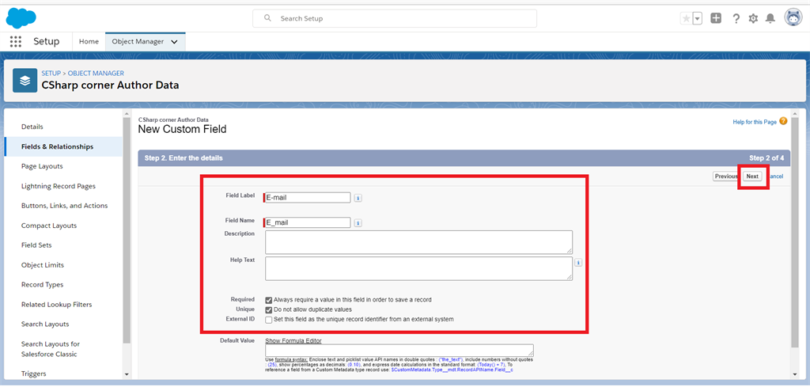Click the sidebar vertical scrollbar
This screenshot has height=387, width=810.
[x=127, y=230]
